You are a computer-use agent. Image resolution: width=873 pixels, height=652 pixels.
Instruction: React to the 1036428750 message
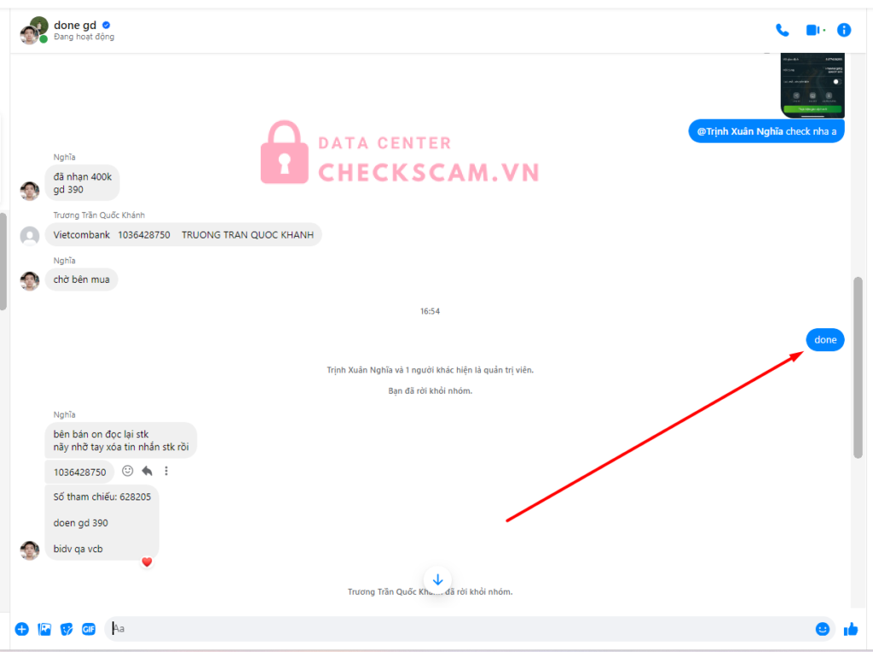click(x=128, y=471)
